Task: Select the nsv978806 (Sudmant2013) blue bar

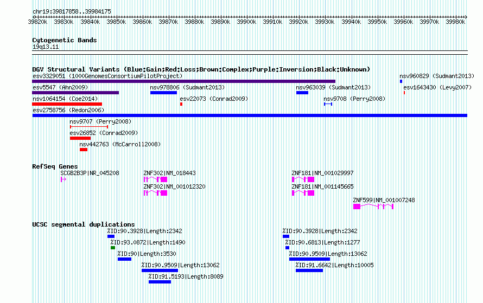Action: (x=163, y=93)
